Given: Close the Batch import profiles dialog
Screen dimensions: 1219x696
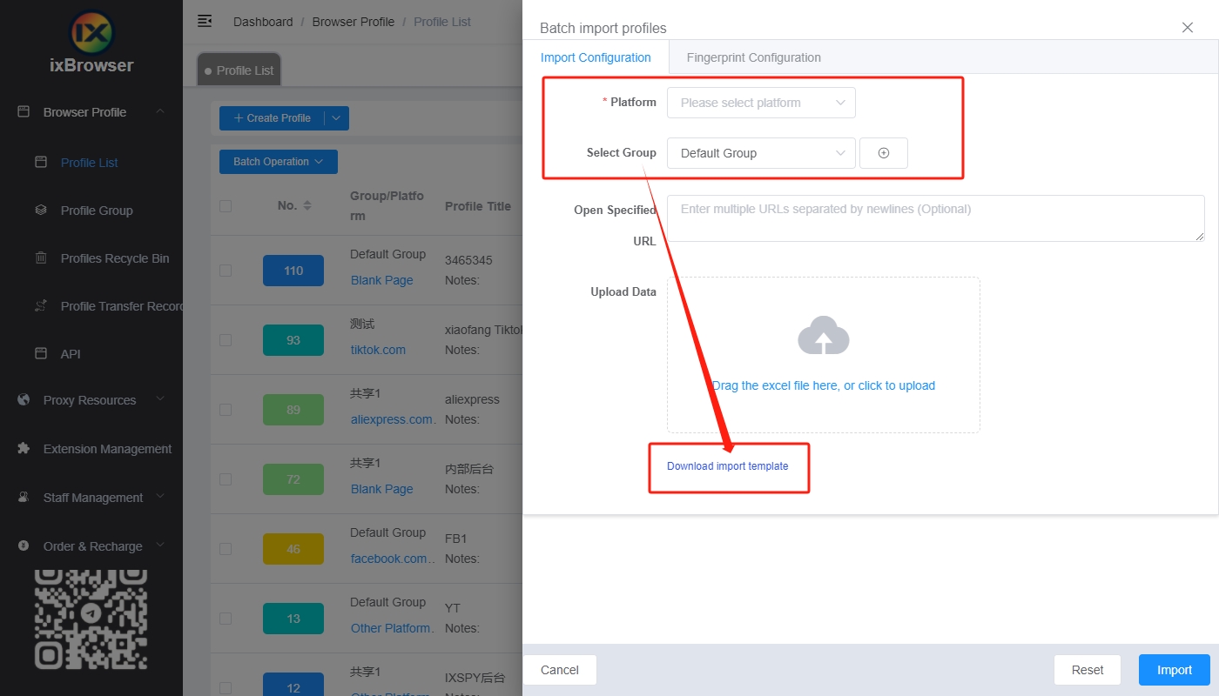Looking at the screenshot, I should tap(1188, 27).
